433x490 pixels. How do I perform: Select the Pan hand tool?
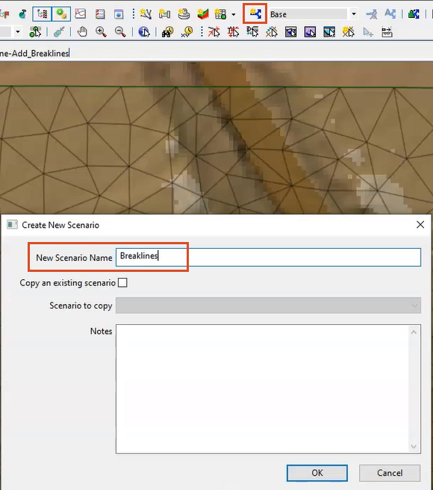[x=82, y=32]
